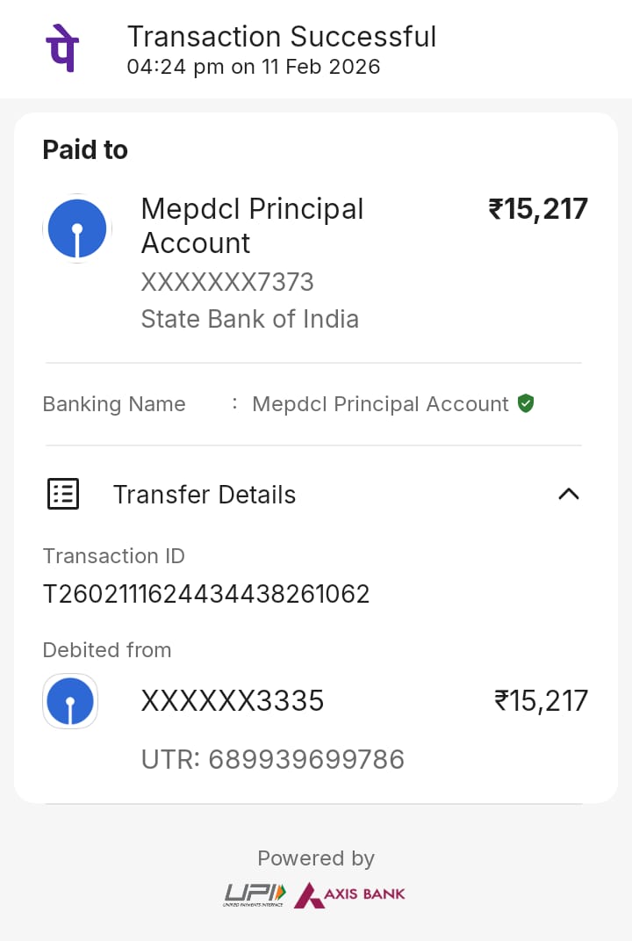Tap the ₹15,217 debited amount
632x941 pixels.
coord(541,700)
